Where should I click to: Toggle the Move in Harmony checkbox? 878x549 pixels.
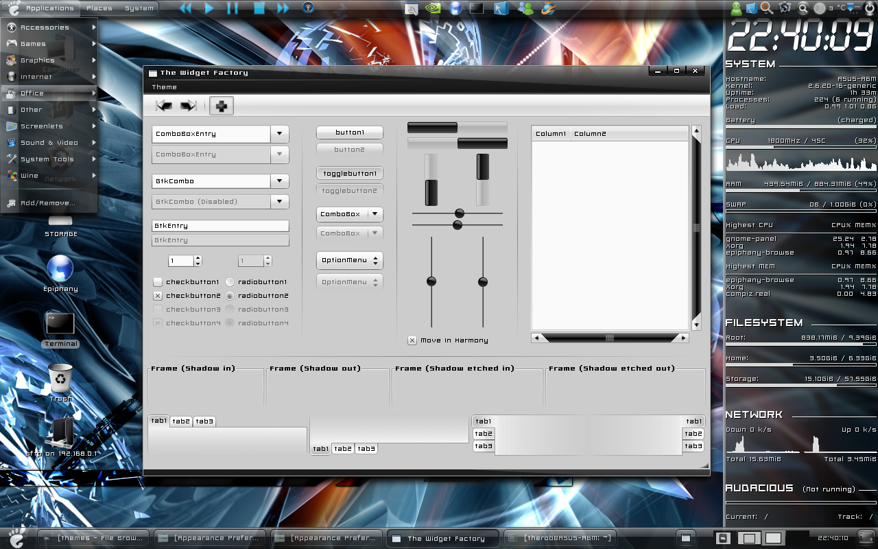[412, 340]
